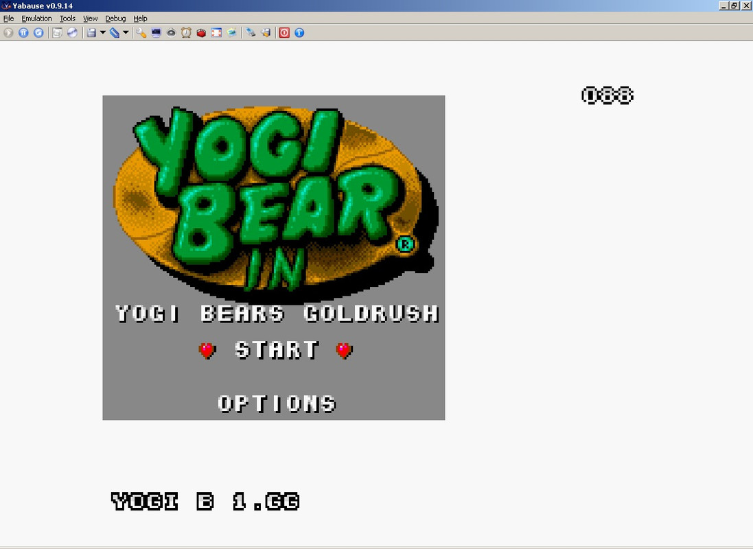Image resolution: width=753 pixels, height=549 pixels.
Task: Open the Debug menu
Action: (x=115, y=19)
